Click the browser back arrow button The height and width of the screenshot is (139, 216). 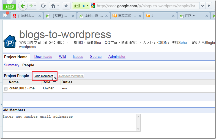point(23,6)
